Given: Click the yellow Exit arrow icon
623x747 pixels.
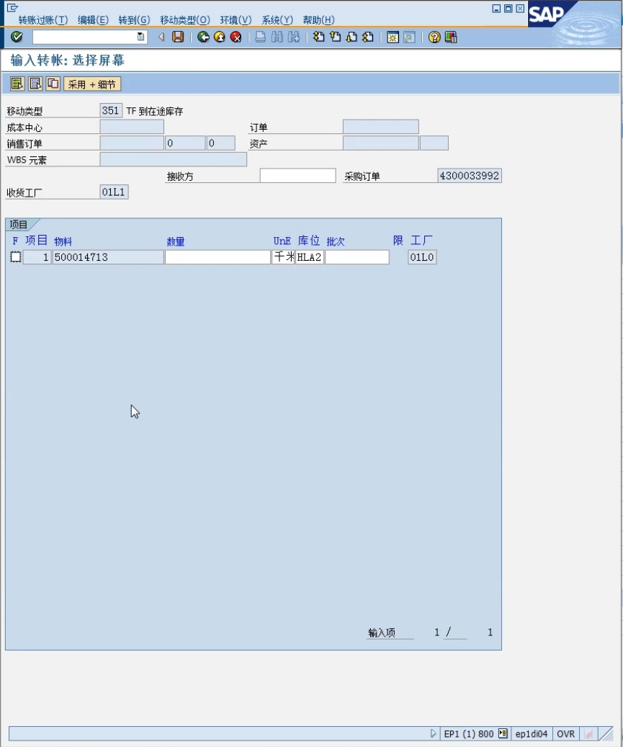Looking at the screenshot, I should pos(219,37).
